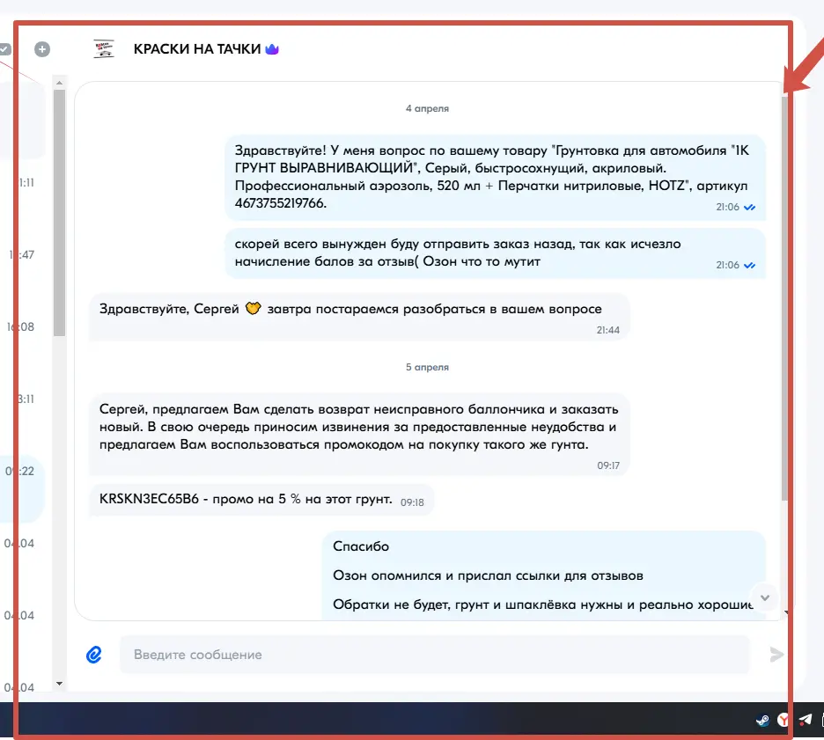
Task: Click the Озон опомнился message line
Action: pos(488,575)
